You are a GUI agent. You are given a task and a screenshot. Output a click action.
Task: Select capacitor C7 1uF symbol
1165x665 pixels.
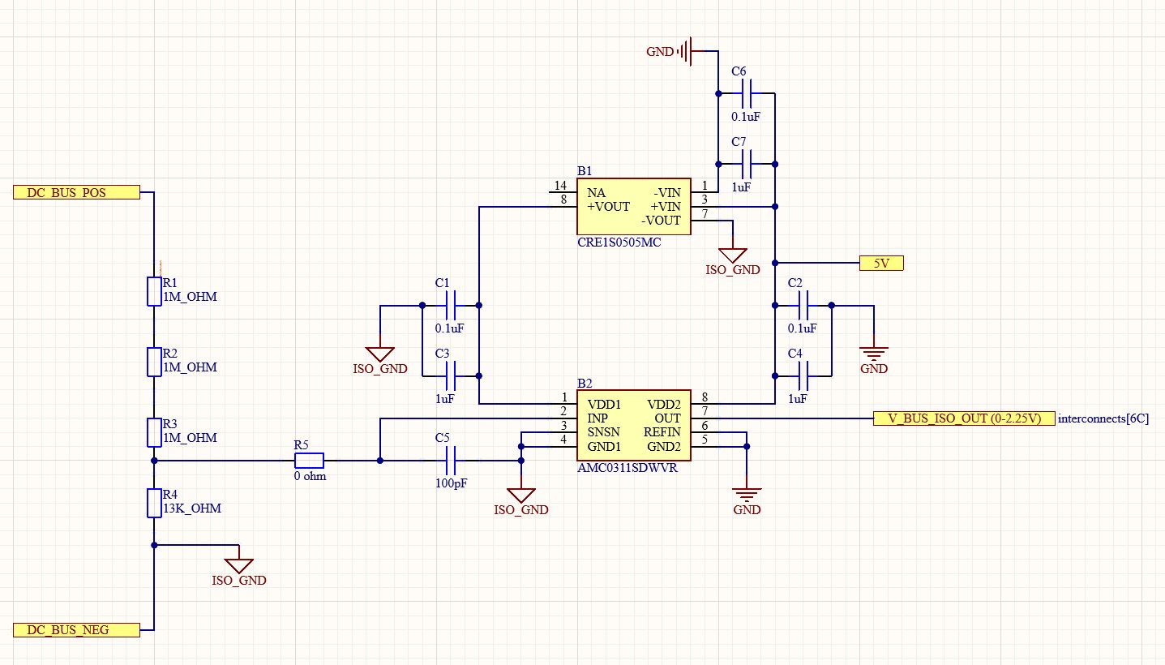click(x=747, y=164)
